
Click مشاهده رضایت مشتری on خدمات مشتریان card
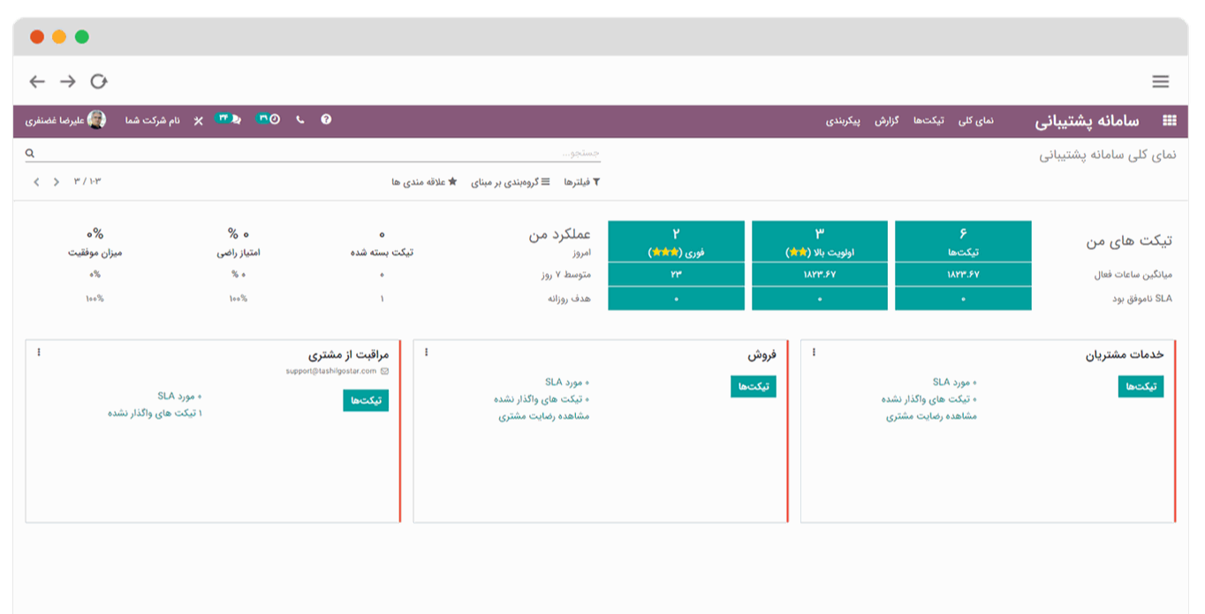coord(932,416)
